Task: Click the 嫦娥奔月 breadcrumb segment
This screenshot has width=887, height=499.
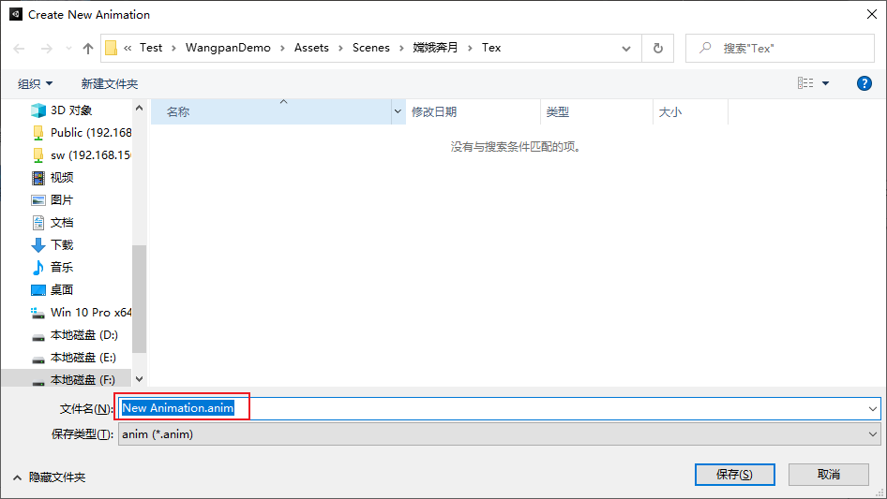Action: coord(435,48)
